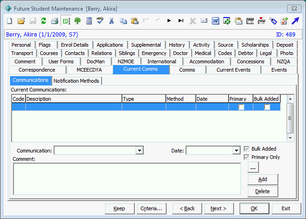Click the communications list scrollbar thumb
306x219 pixels.
point(290,118)
